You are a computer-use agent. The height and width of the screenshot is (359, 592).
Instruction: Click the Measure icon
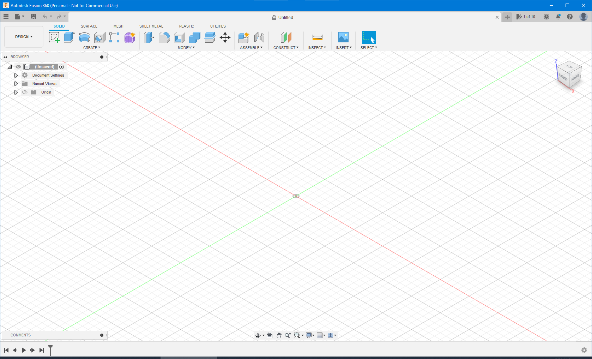[x=317, y=37]
